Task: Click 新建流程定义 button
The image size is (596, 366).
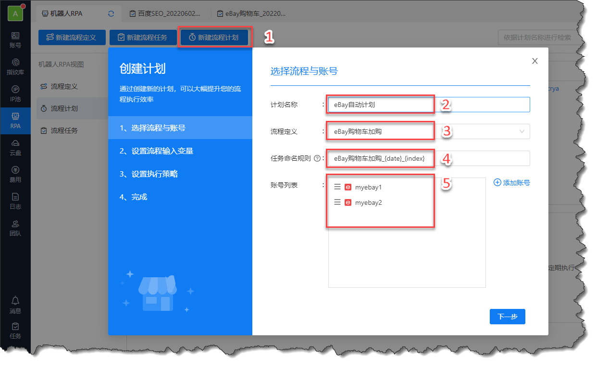Action: click(72, 37)
